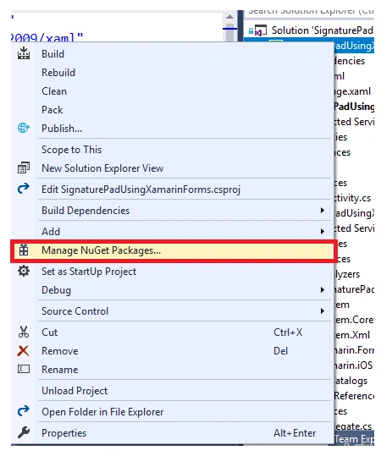The width and height of the screenshot is (392, 456).
Task: Click the scissors Cut icon
Action: 24,332
